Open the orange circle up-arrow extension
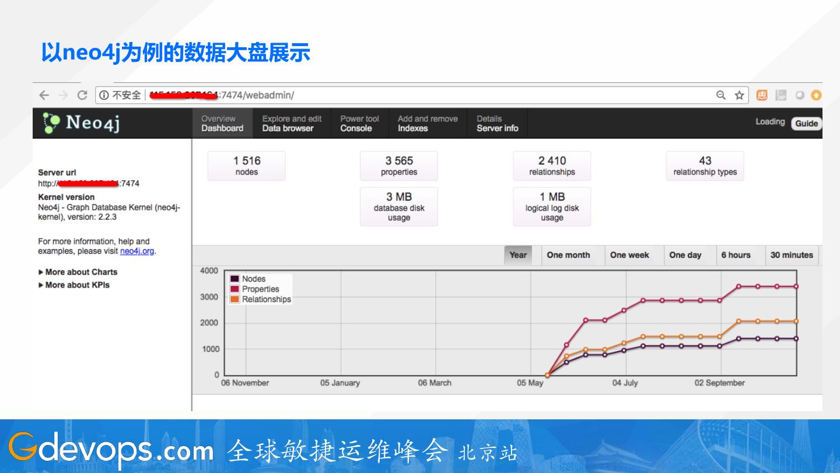The image size is (840, 473). click(816, 95)
